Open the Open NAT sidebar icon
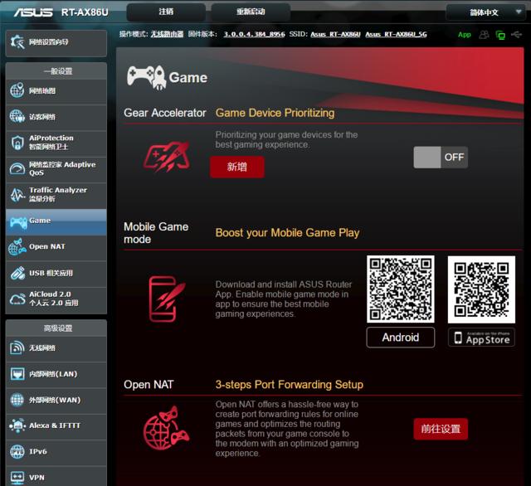Screen dimensions: 531x486 [17, 246]
